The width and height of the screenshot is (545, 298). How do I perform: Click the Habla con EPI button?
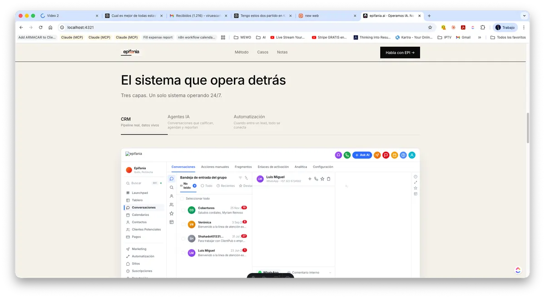[x=400, y=52]
